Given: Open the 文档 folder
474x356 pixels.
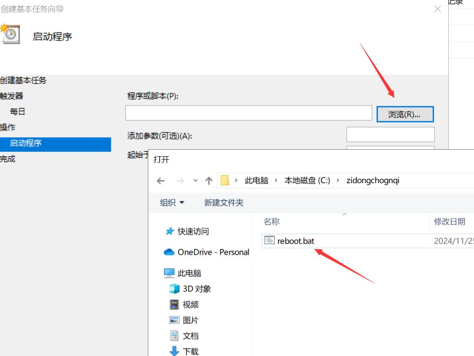Looking at the screenshot, I should (190, 336).
